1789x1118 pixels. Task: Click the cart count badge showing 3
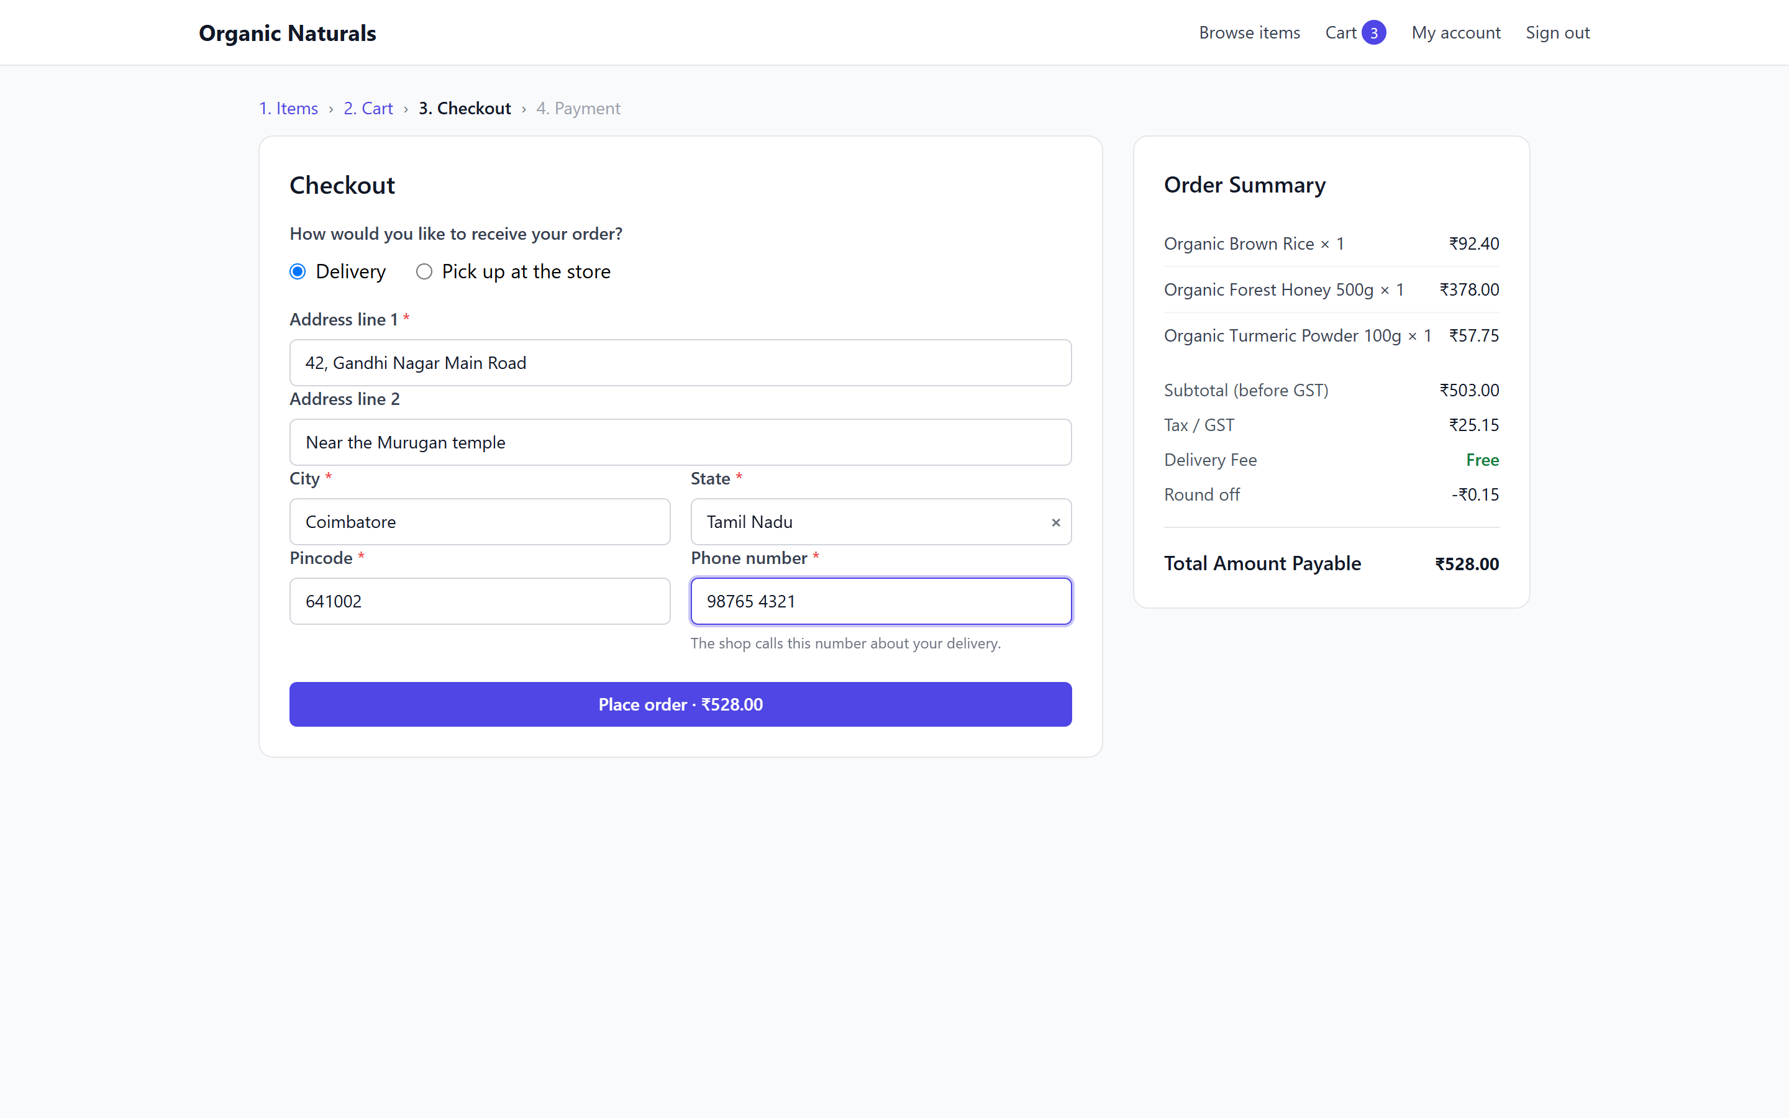click(x=1373, y=32)
